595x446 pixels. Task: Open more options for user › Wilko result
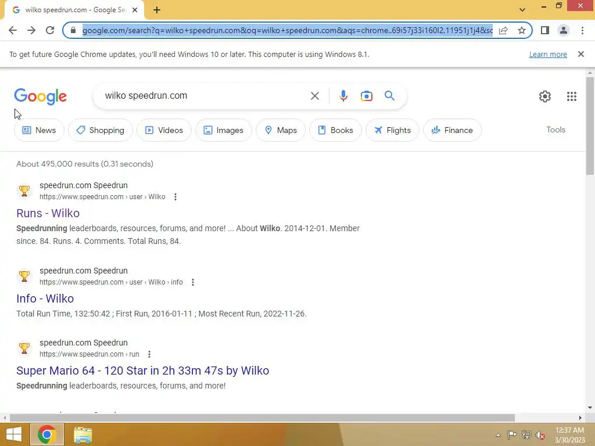click(175, 197)
